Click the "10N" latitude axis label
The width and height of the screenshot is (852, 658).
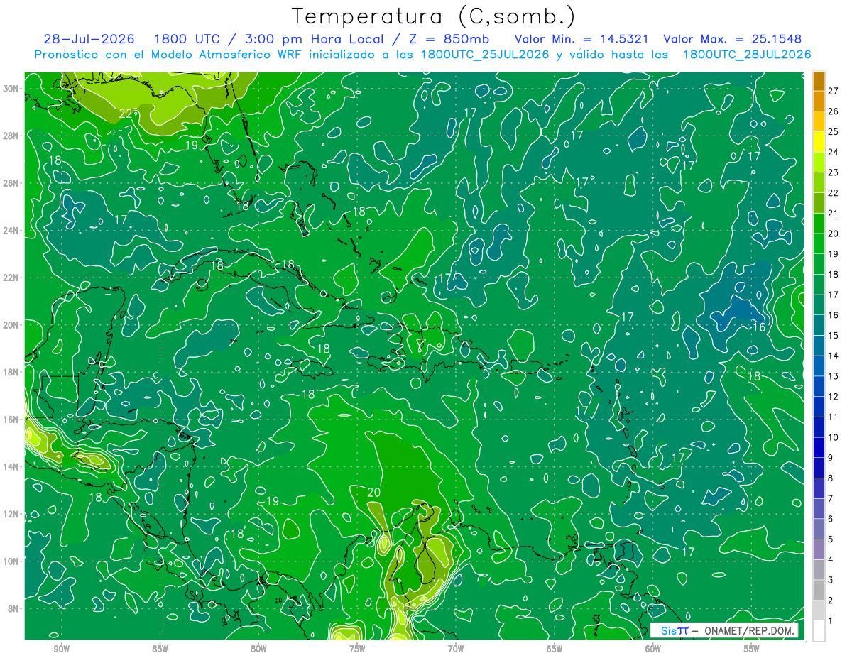(11, 561)
